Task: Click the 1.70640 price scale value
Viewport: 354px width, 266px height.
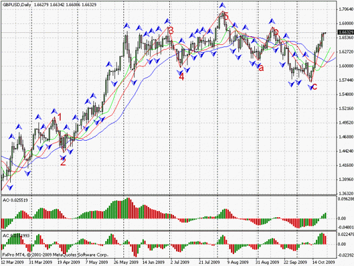Action: (x=346, y=9)
